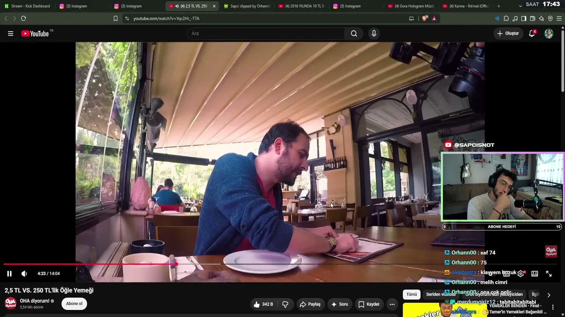Switch to 2016 YILINDA 10 TL tab
565x317 pixels.
[x=302, y=6]
